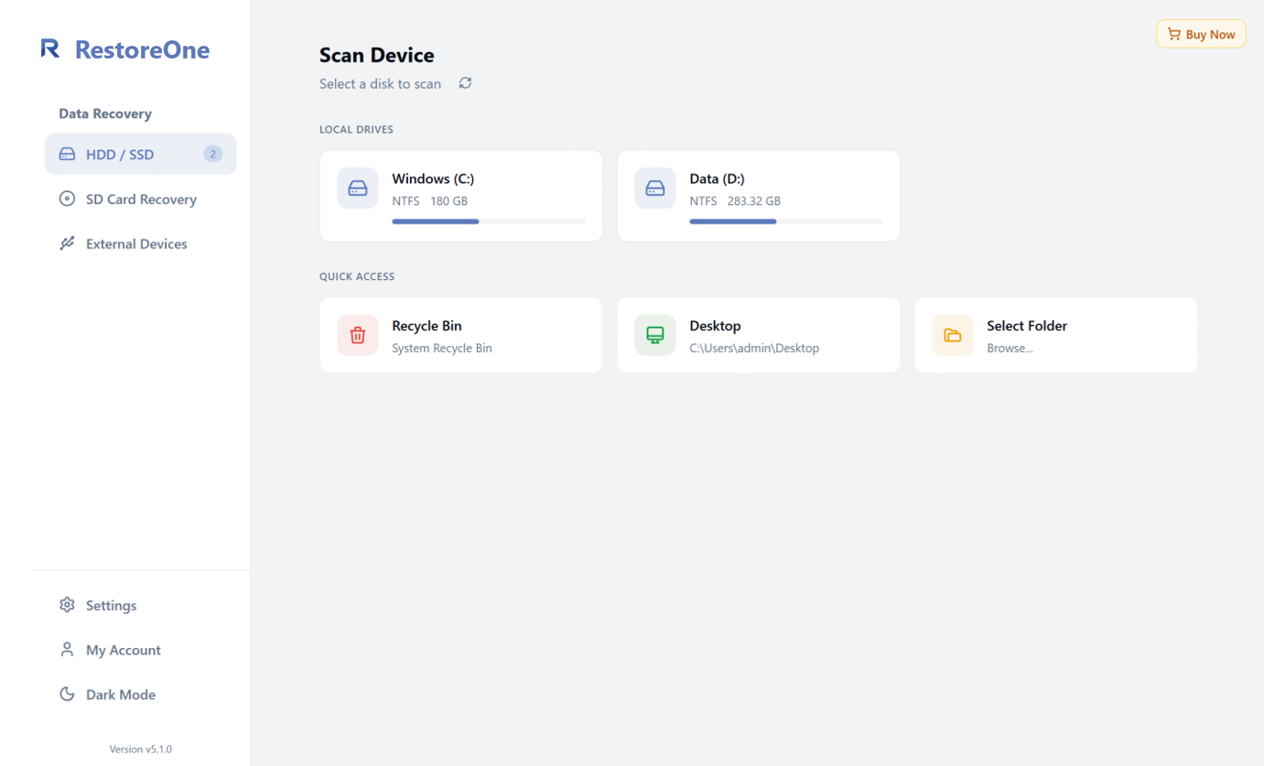Click the "Select a disk to scan" text

(x=380, y=83)
